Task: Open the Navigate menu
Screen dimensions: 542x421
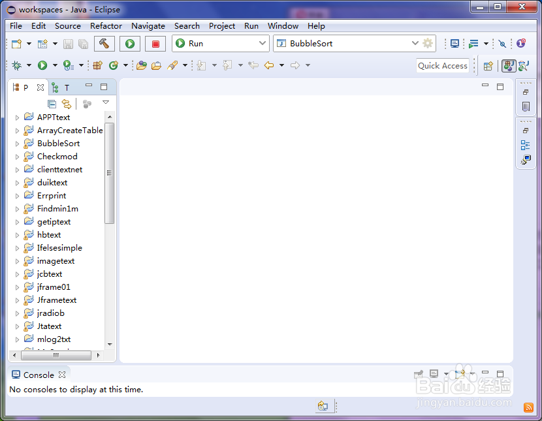Action: tap(148, 26)
